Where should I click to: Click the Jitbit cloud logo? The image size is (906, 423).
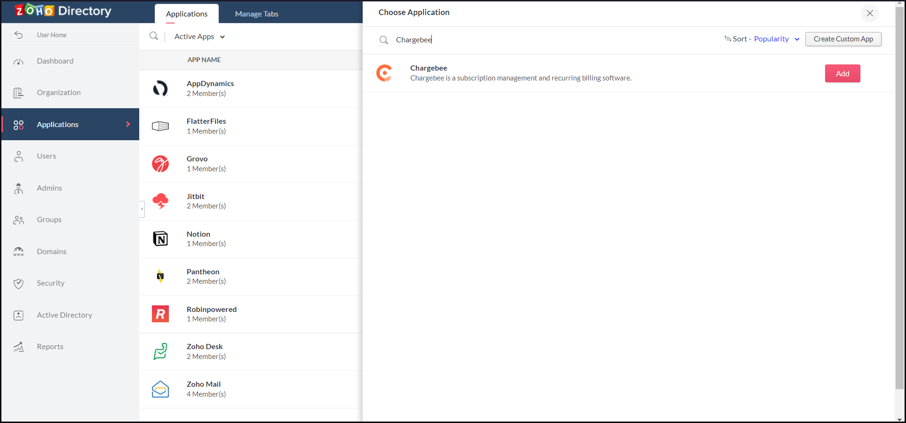tap(160, 201)
